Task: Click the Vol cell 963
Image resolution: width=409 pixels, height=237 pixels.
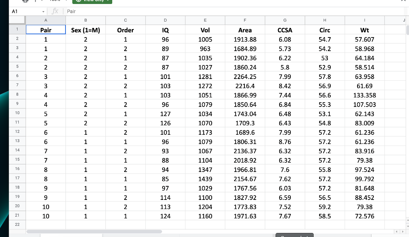Action: [205, 49]
